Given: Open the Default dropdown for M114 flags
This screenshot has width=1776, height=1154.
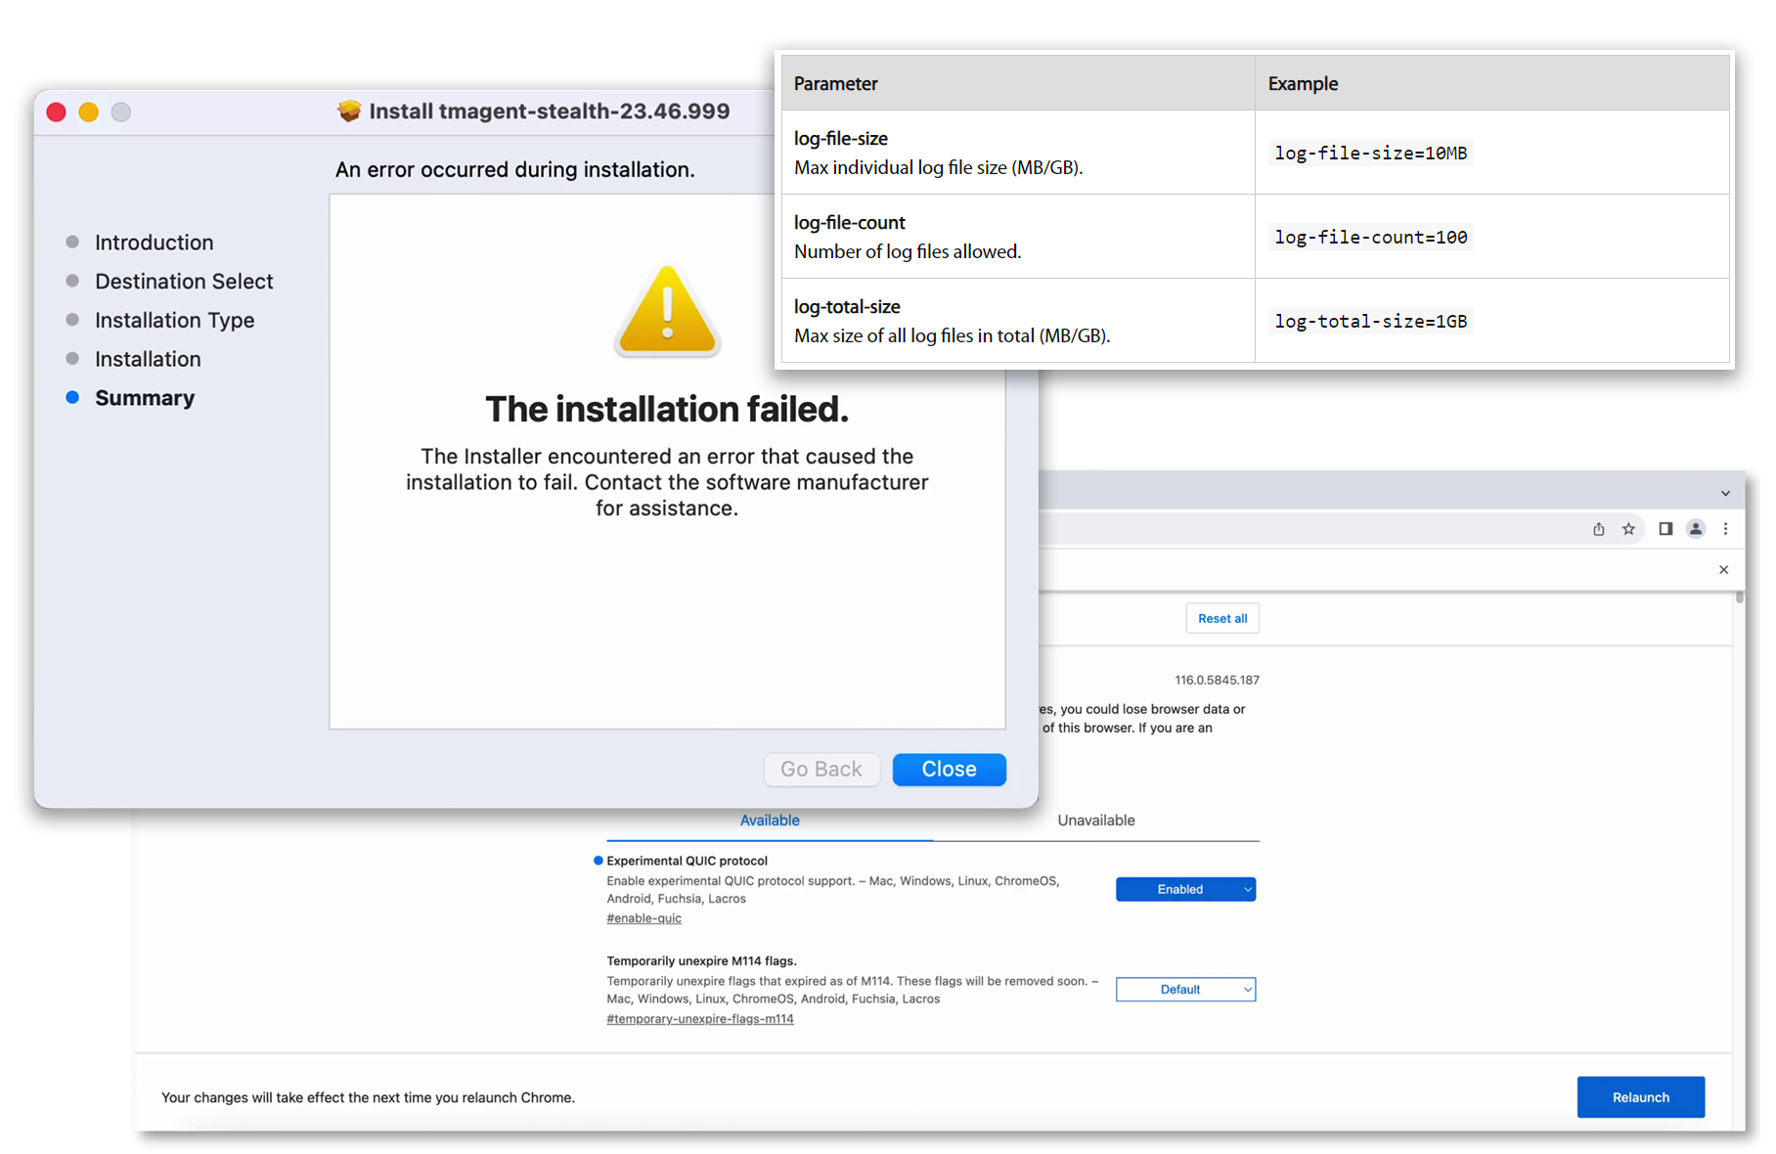Looking at the screenshot, I should [x=1185, y=990].
